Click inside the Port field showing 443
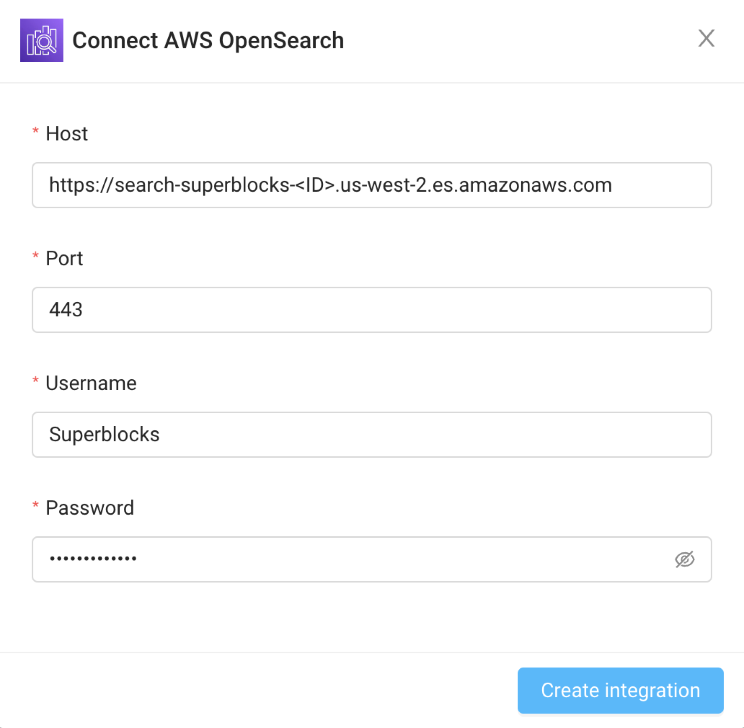The image size is (744, 728). 371,310
